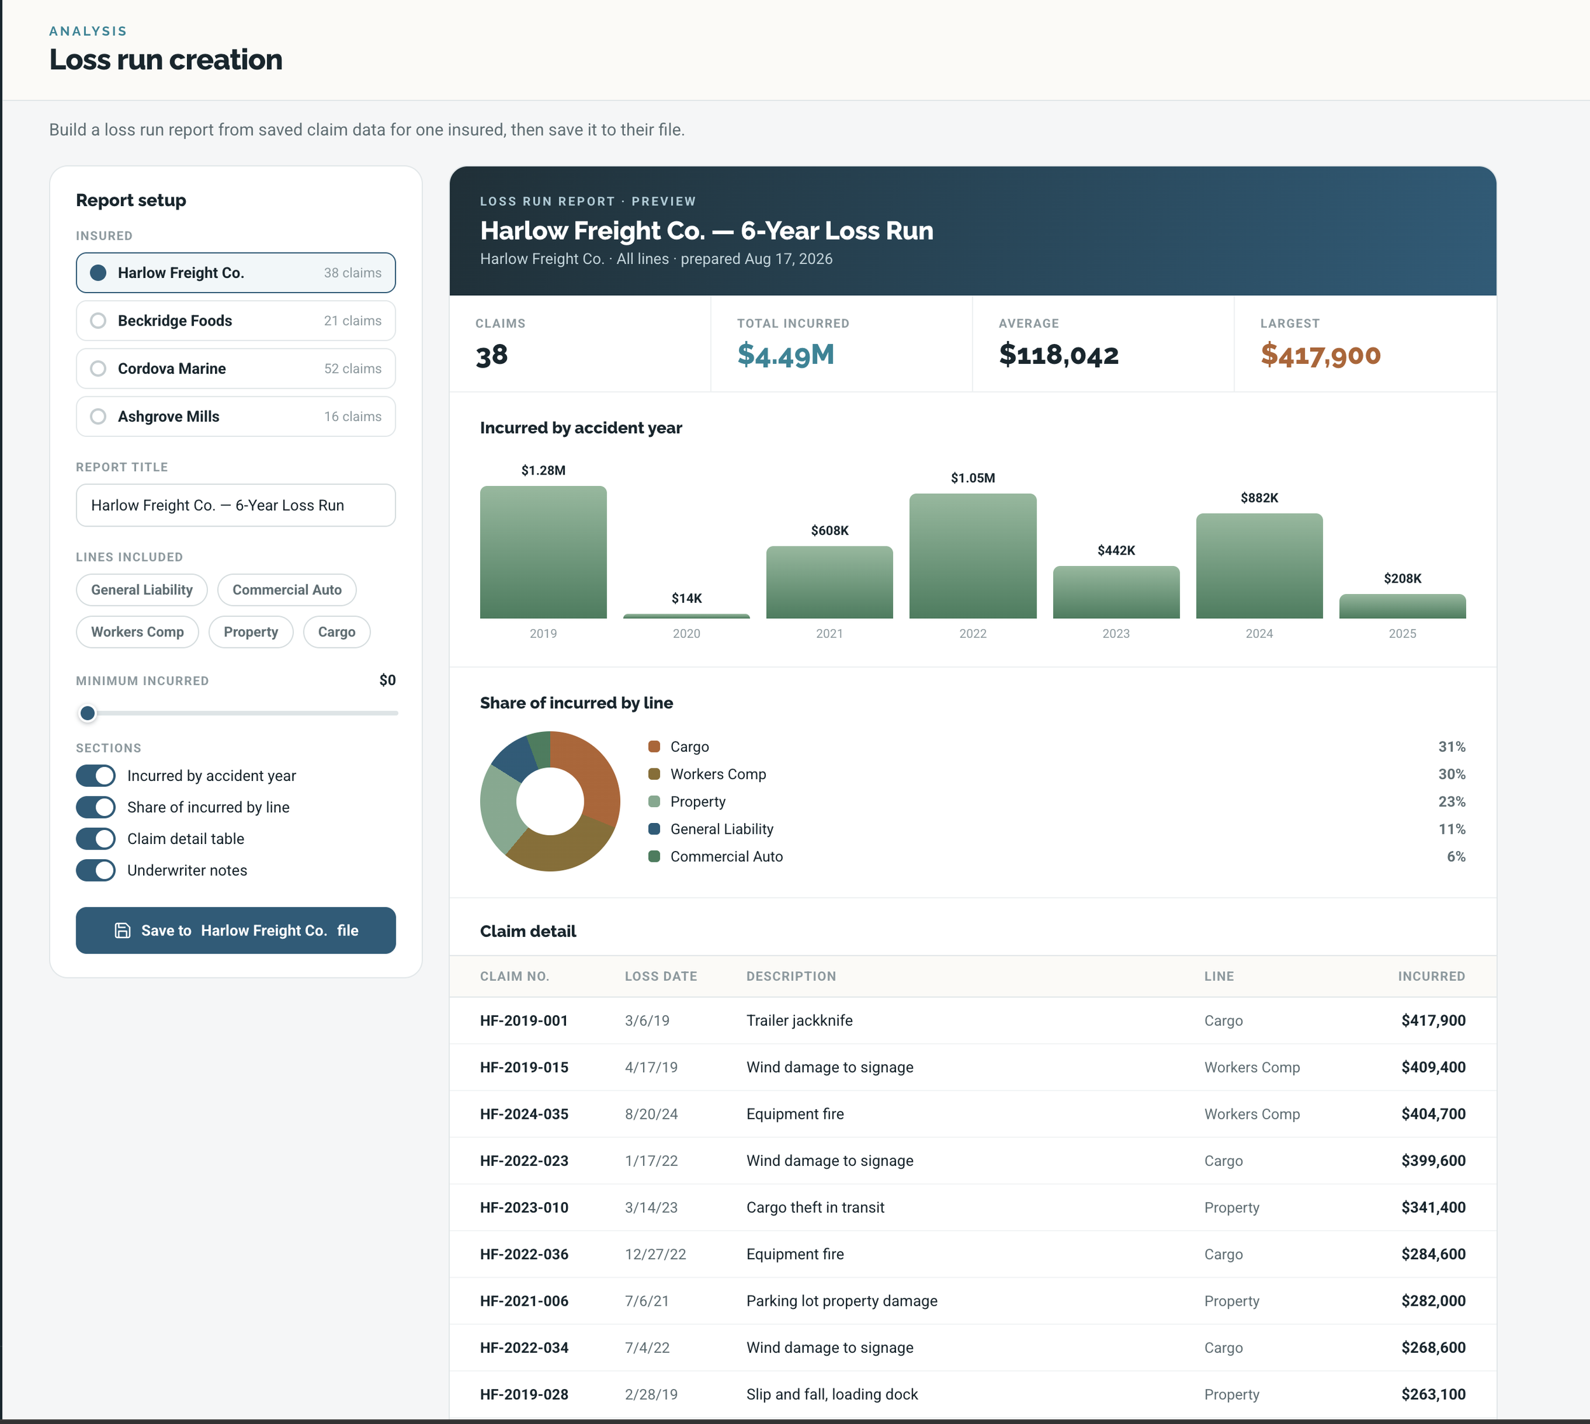
Task: Select the Beckridge Foods insured radio option
Action: click(x=235, y=321)
